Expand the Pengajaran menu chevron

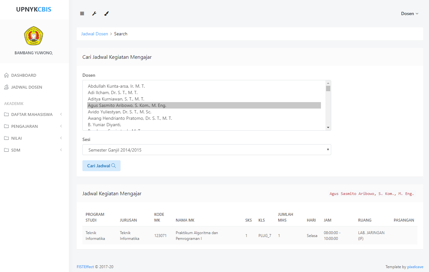point(61,127)
